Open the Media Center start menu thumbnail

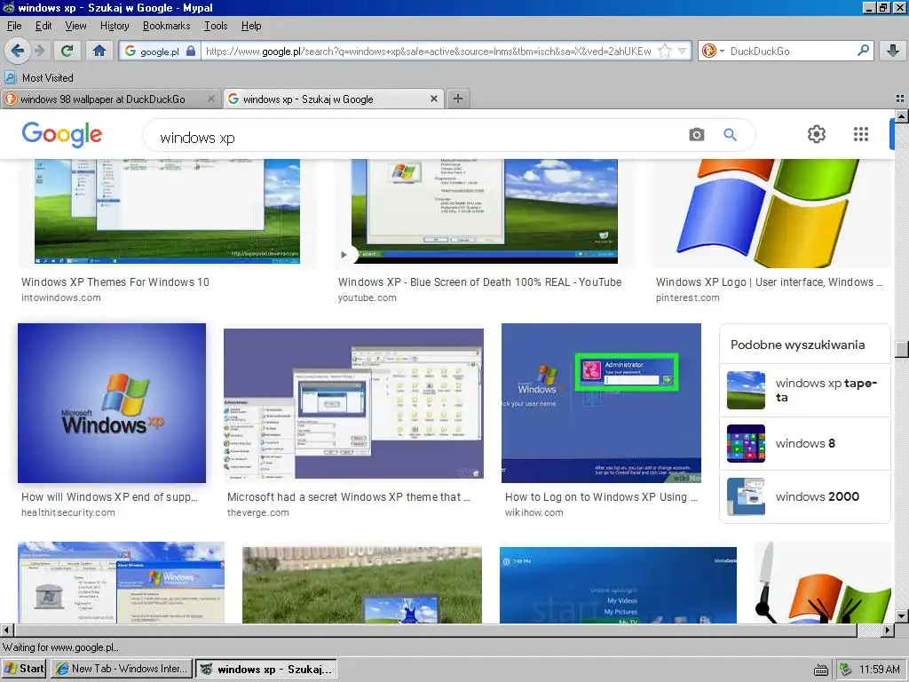tap(618, 585)
